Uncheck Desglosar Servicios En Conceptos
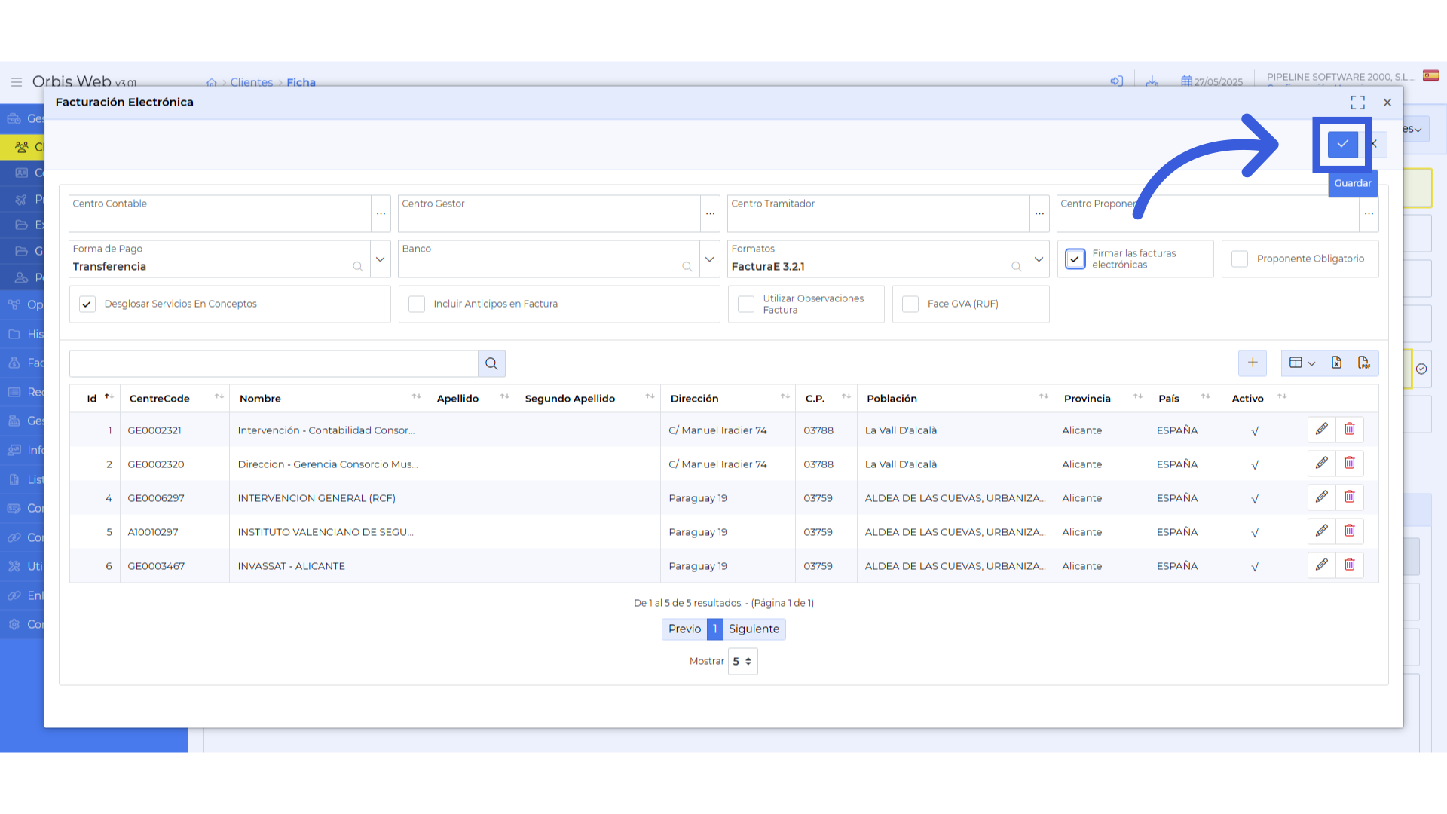 click(x=87, y=304)
